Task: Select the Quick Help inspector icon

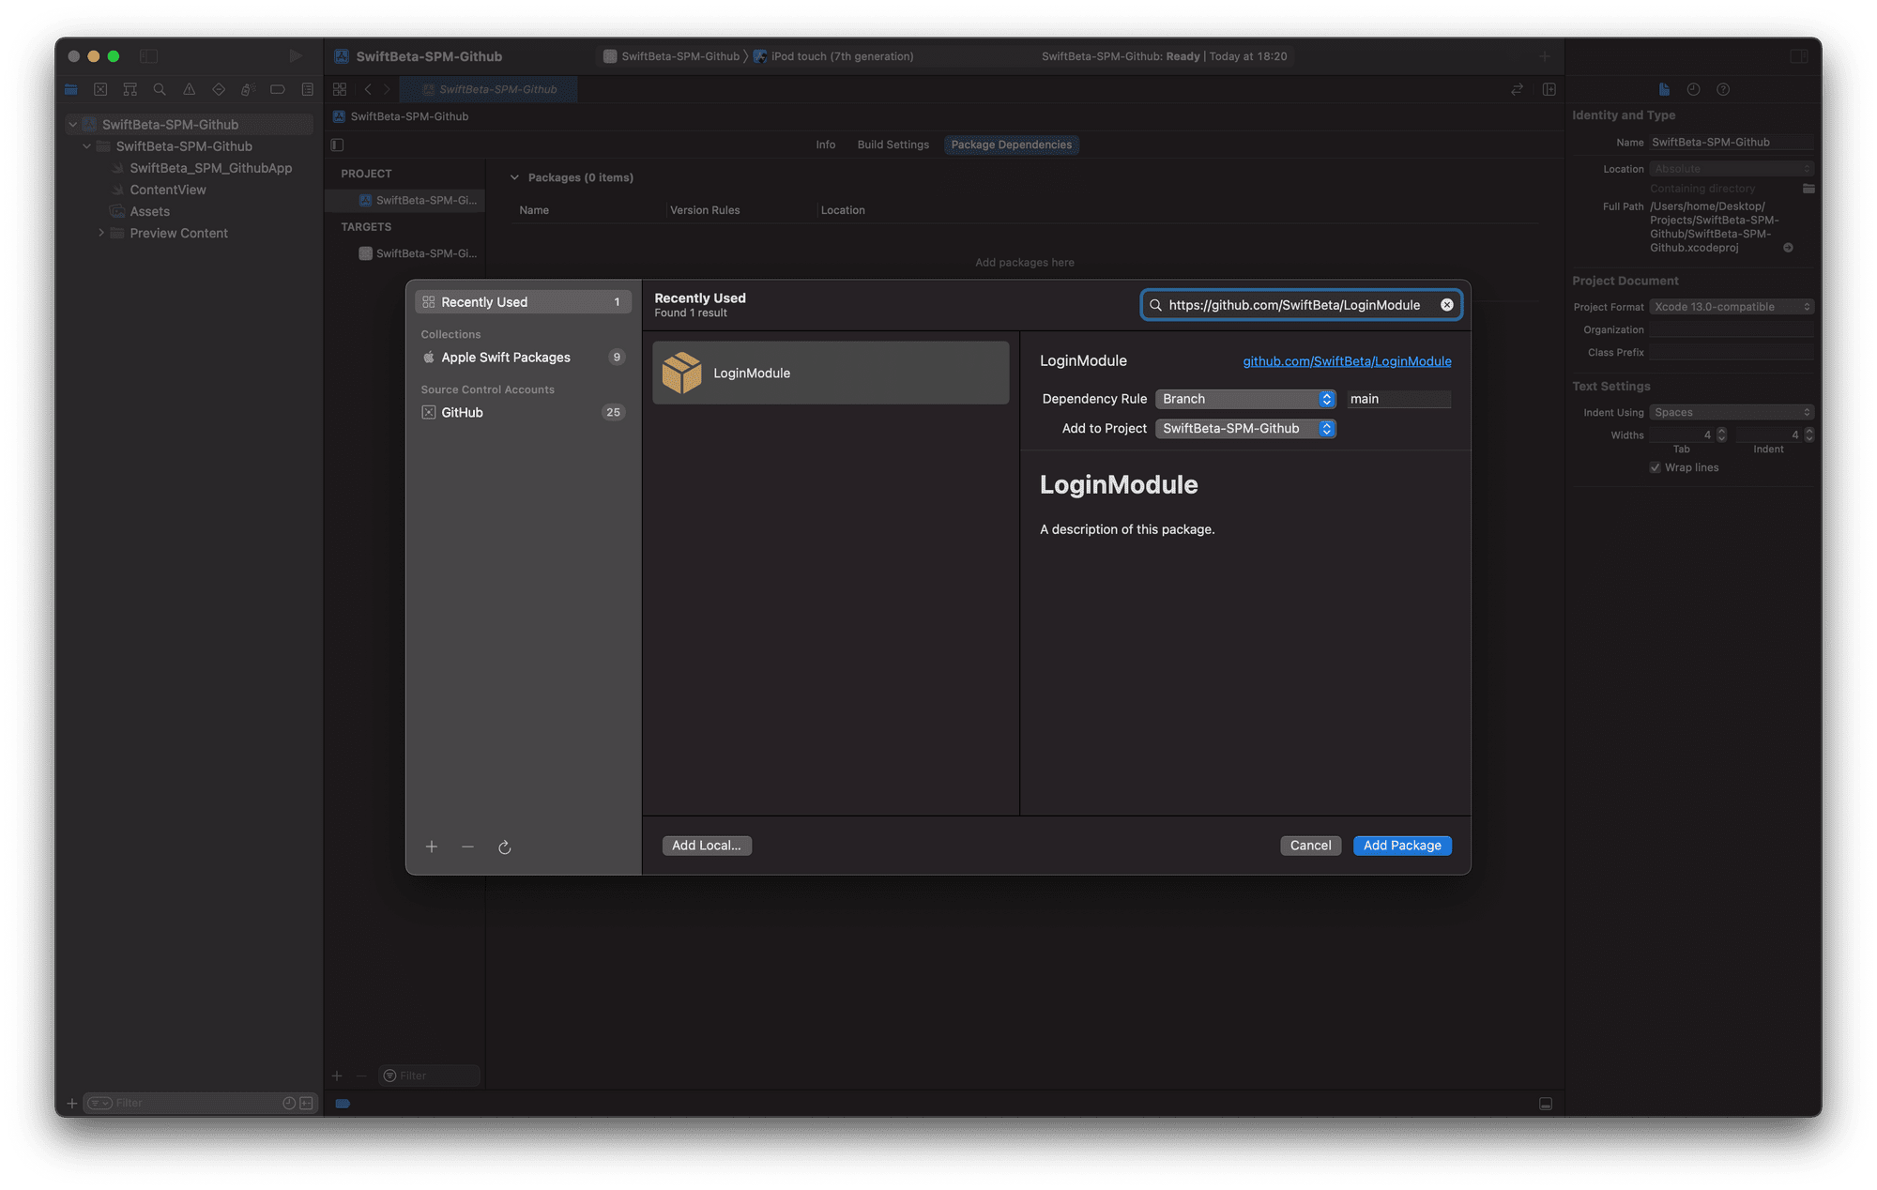Action: coord(1723,89)
